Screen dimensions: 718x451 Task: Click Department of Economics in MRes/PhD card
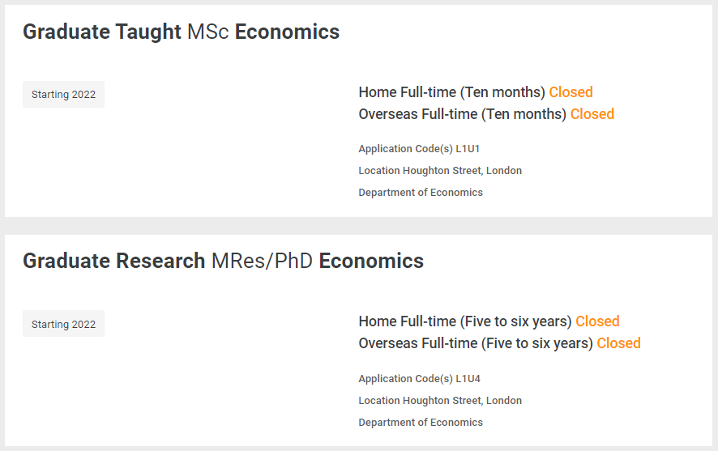point(421,423)
